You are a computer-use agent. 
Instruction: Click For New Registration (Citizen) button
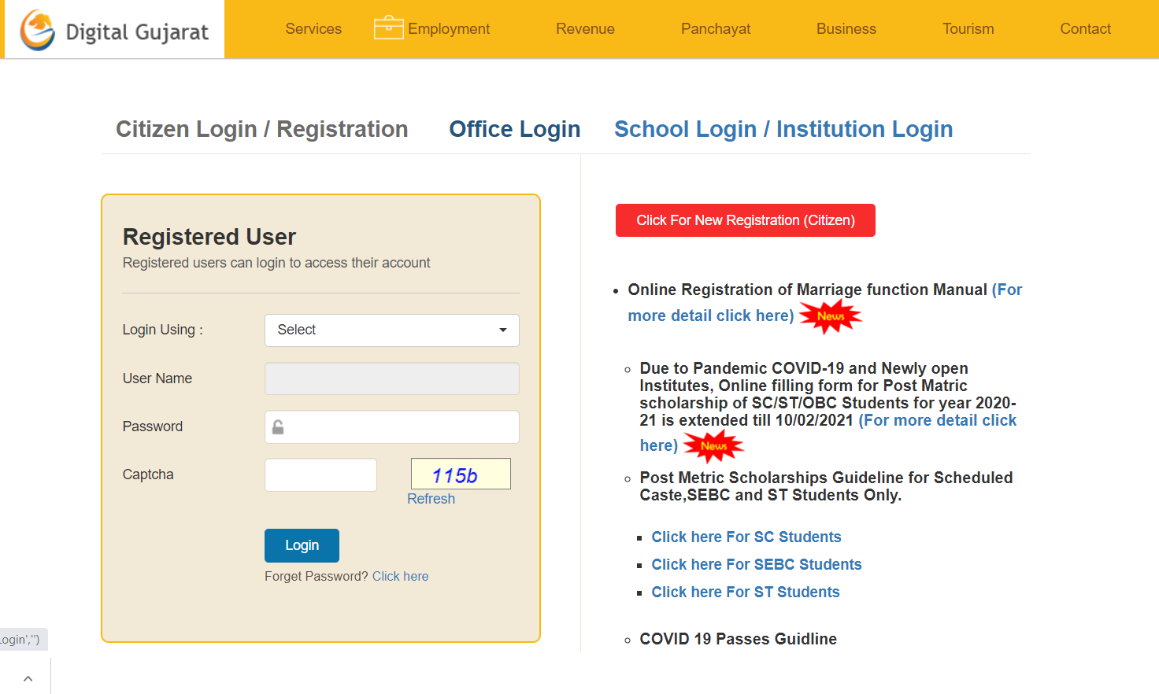coord(745,220)
